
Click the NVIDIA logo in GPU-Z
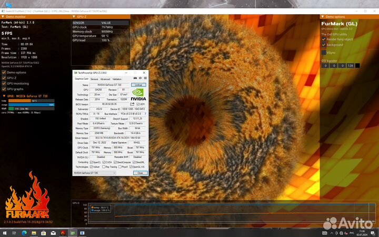pyautogui.click(x=138, y=94)
